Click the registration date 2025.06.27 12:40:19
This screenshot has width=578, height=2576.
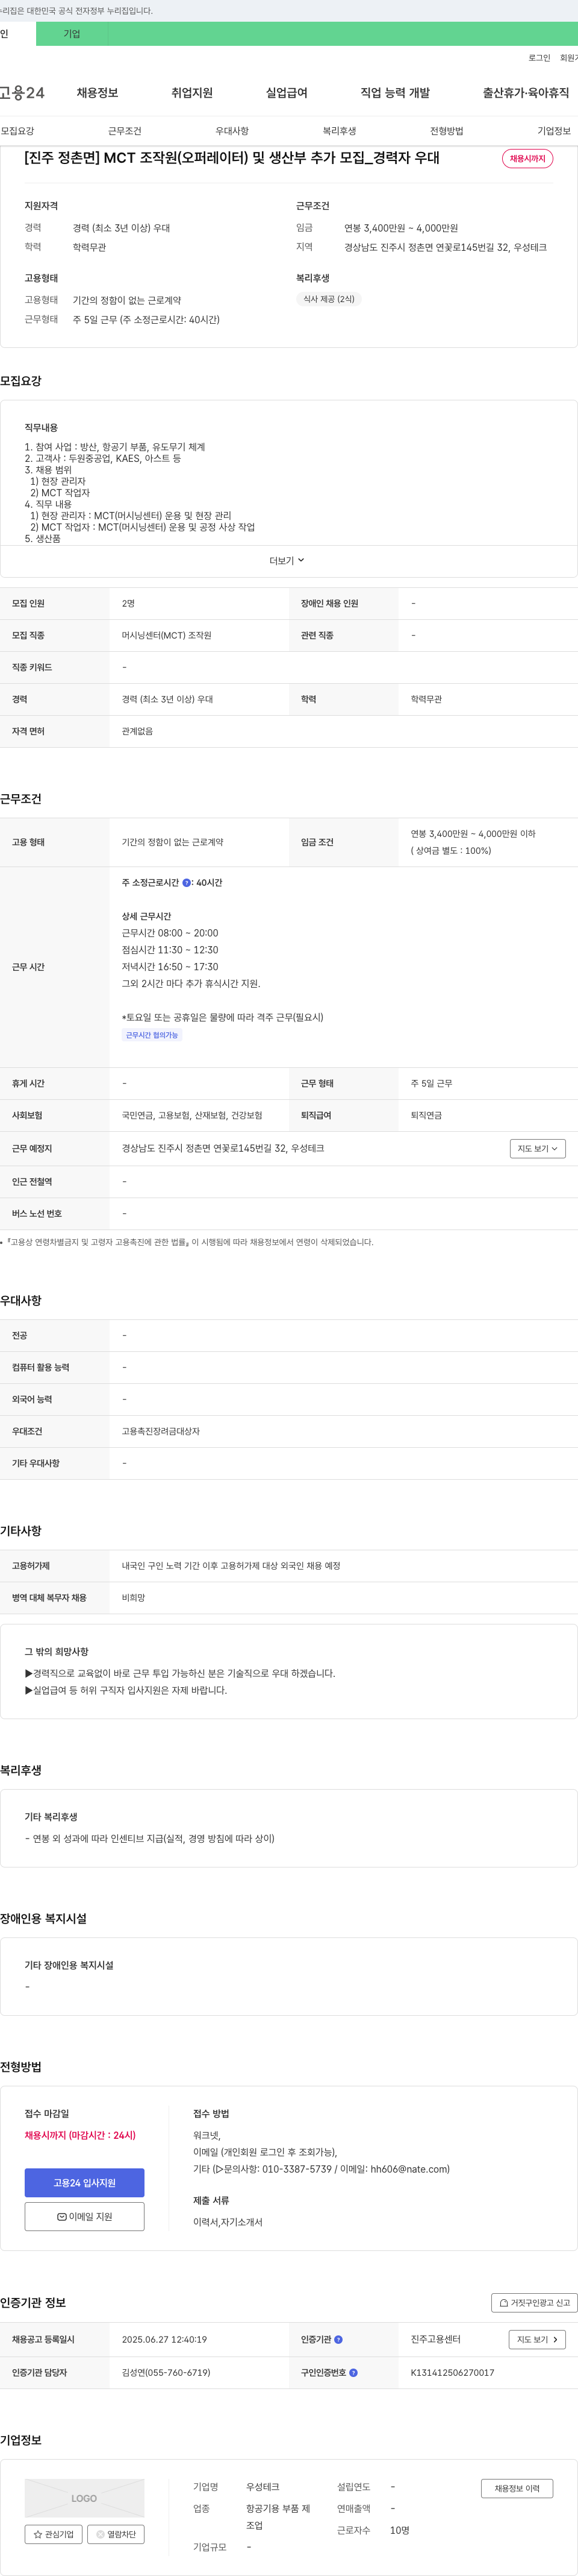(x=165, y=2340)
